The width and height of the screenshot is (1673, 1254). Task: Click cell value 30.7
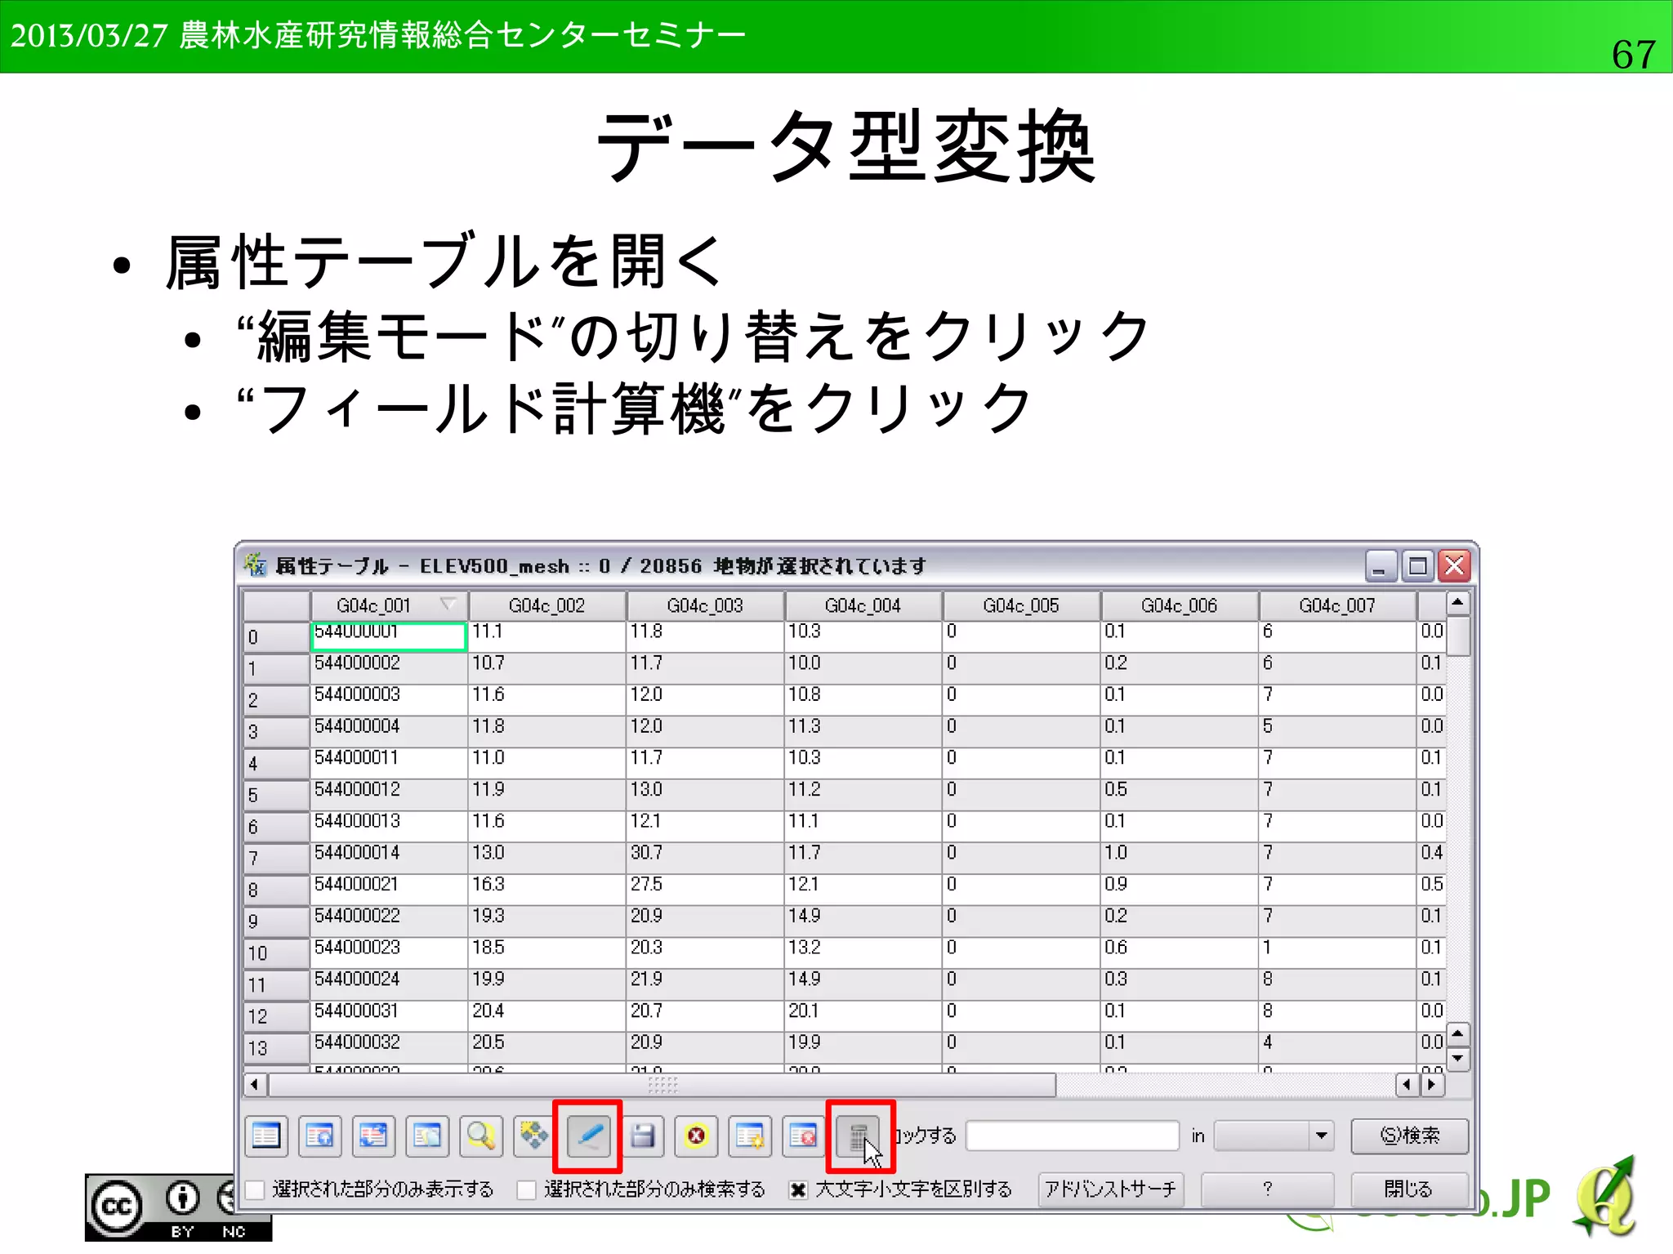[x=705, y=858]
